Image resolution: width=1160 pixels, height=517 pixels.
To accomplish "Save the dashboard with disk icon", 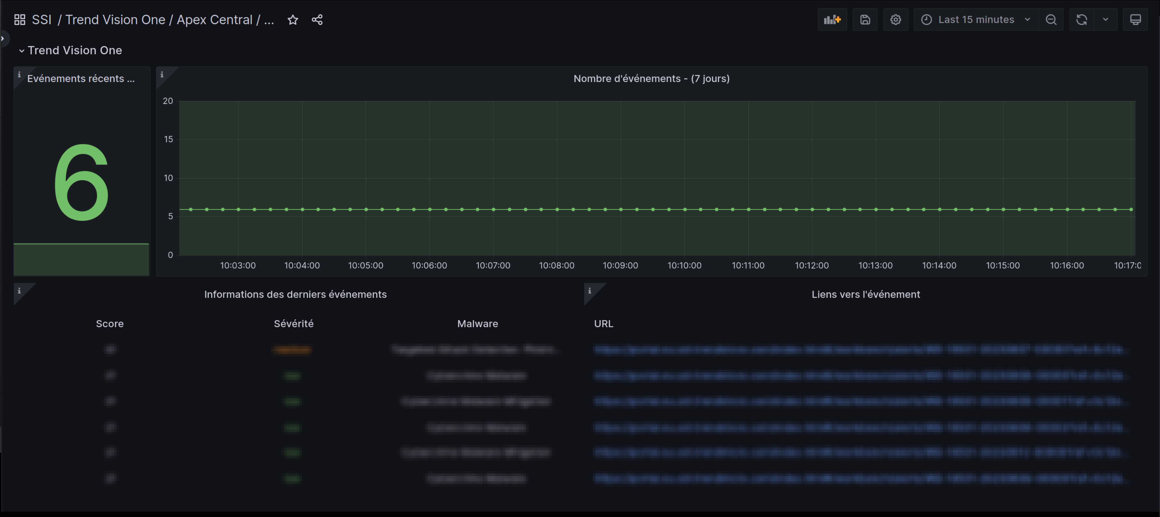I will [865, 19].
